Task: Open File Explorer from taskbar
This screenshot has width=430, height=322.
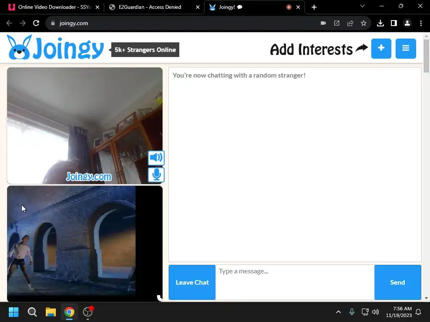Action: click(x=51, y=312)
